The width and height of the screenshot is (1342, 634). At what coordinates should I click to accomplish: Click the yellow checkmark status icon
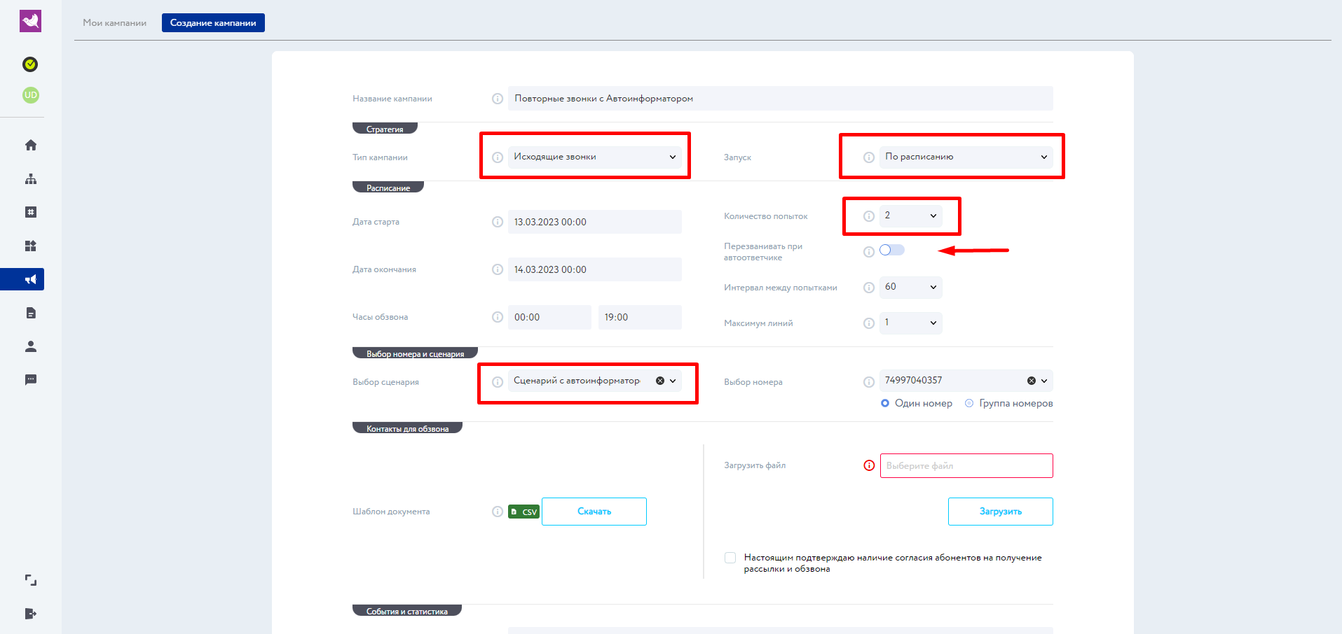(30, 64)
